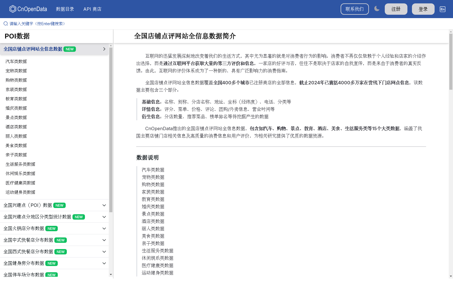Select 全国兴趣点（POI）数据 sidebar entry

click(28, 205)
